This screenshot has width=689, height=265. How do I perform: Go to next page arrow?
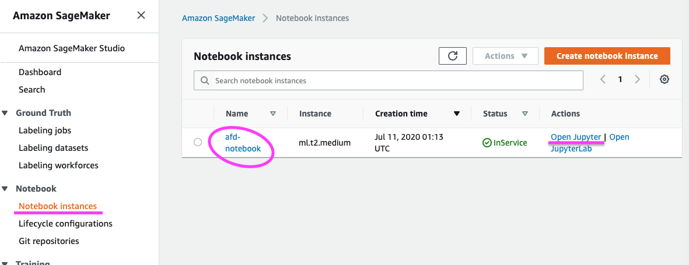click(x=638, y=79)
